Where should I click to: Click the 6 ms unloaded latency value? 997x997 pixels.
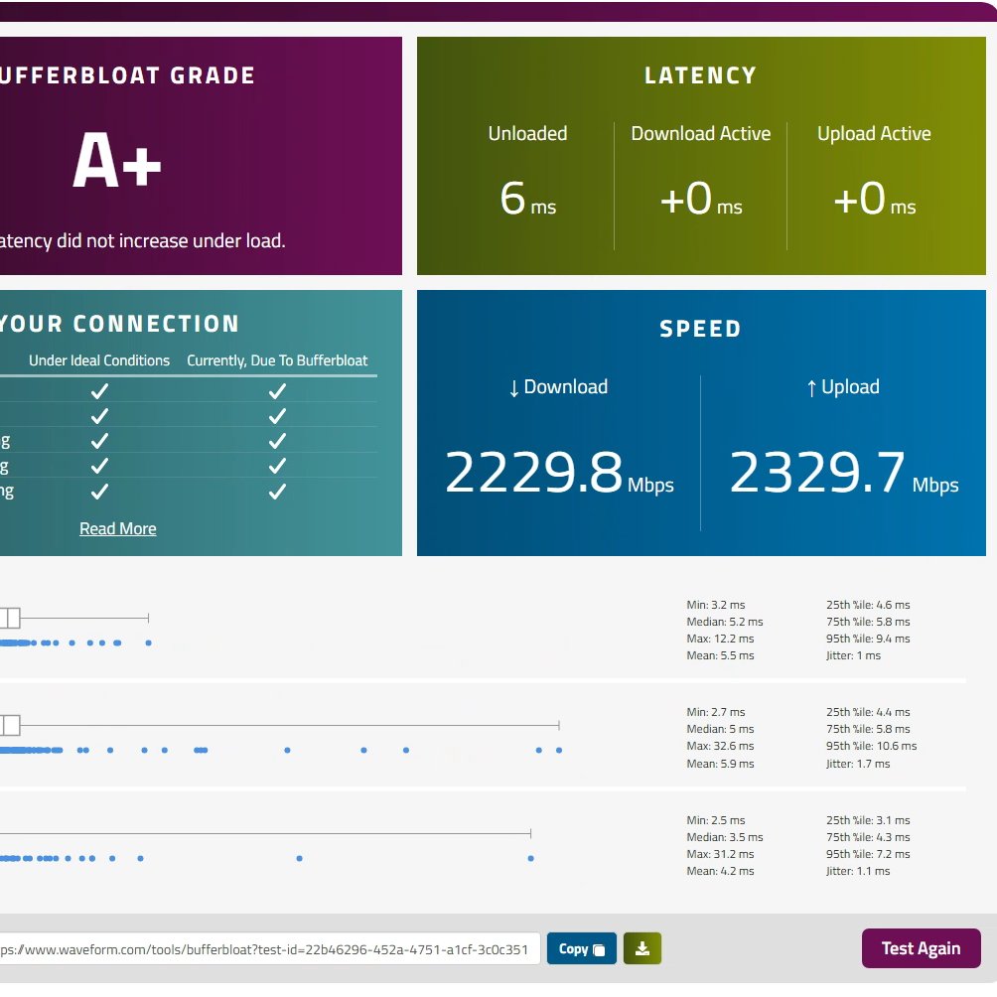coord(527,198)
